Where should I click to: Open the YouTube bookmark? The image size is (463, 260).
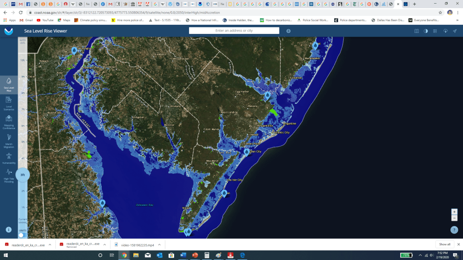coord(45,20)
